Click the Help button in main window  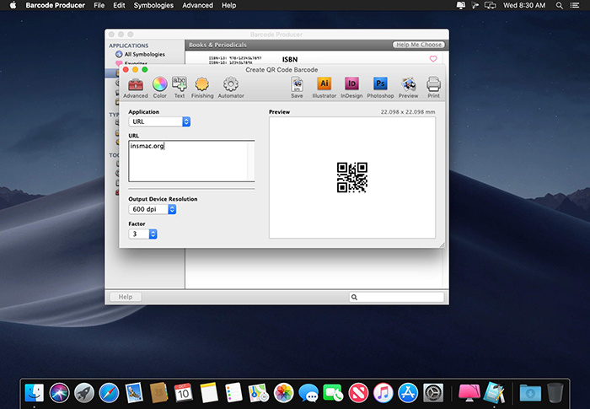(x=126, y=297)
